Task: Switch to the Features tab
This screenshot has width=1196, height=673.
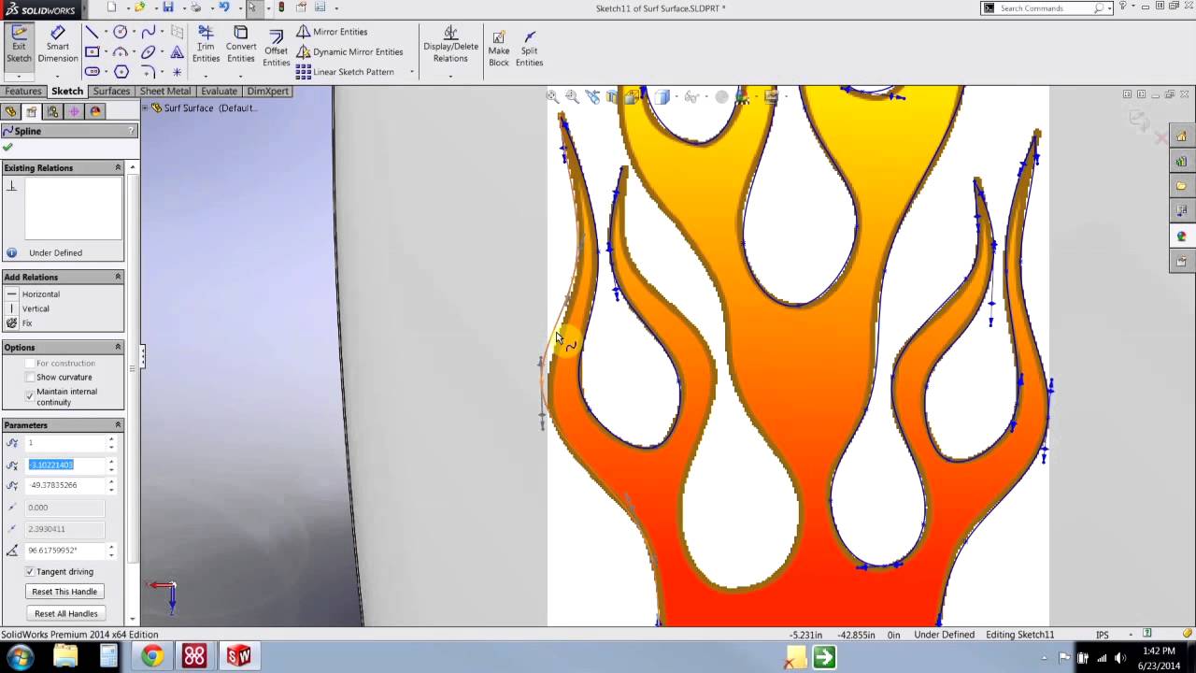Action: coord(22,92)
